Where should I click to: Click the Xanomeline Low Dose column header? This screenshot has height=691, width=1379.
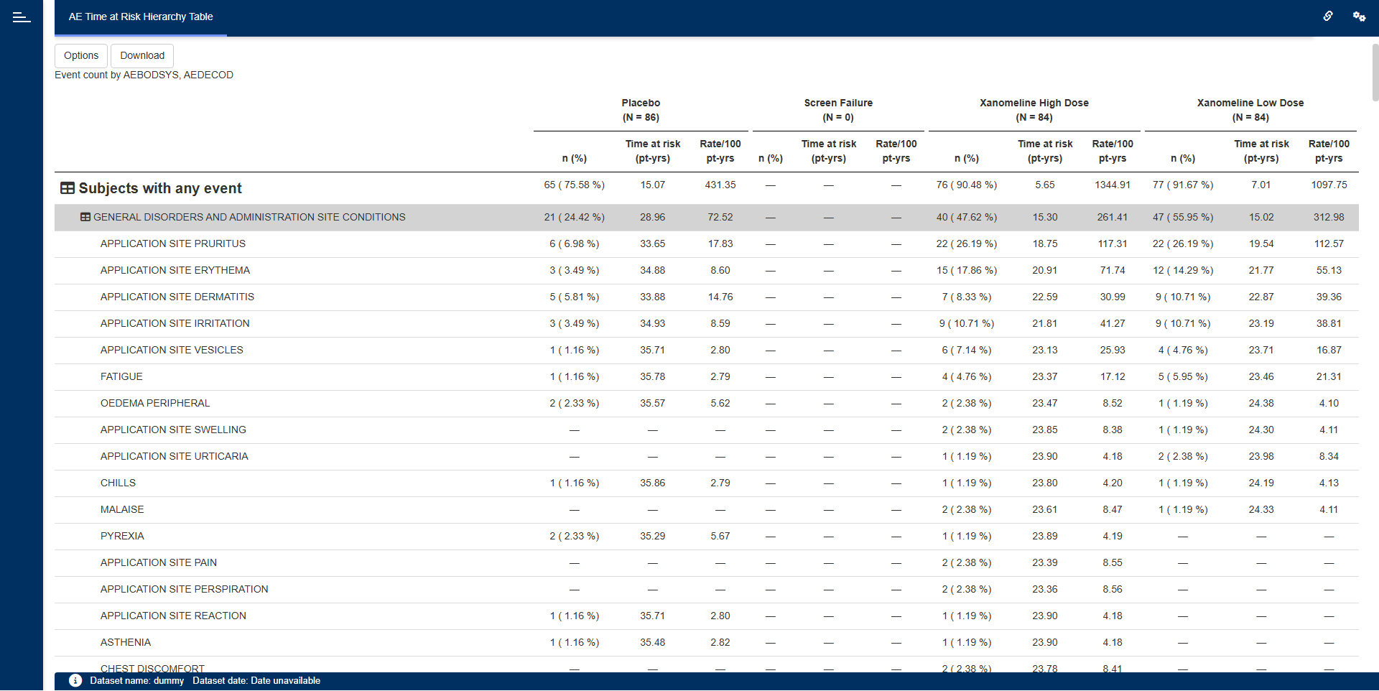click(1250, 110)
